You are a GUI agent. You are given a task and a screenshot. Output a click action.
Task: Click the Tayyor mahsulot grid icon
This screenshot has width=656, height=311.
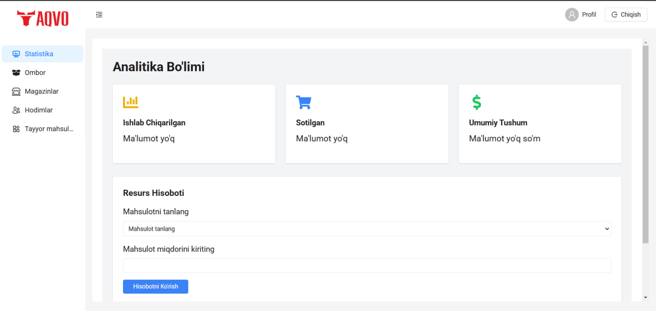point(16,128)
